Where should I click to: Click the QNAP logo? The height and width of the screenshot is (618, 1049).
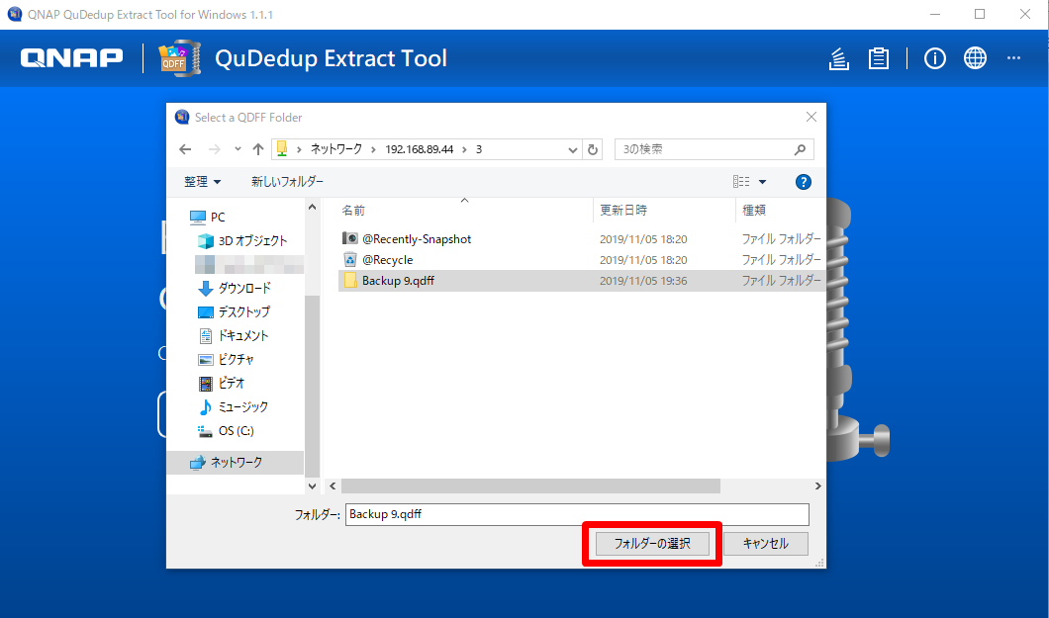coord(71,58)
